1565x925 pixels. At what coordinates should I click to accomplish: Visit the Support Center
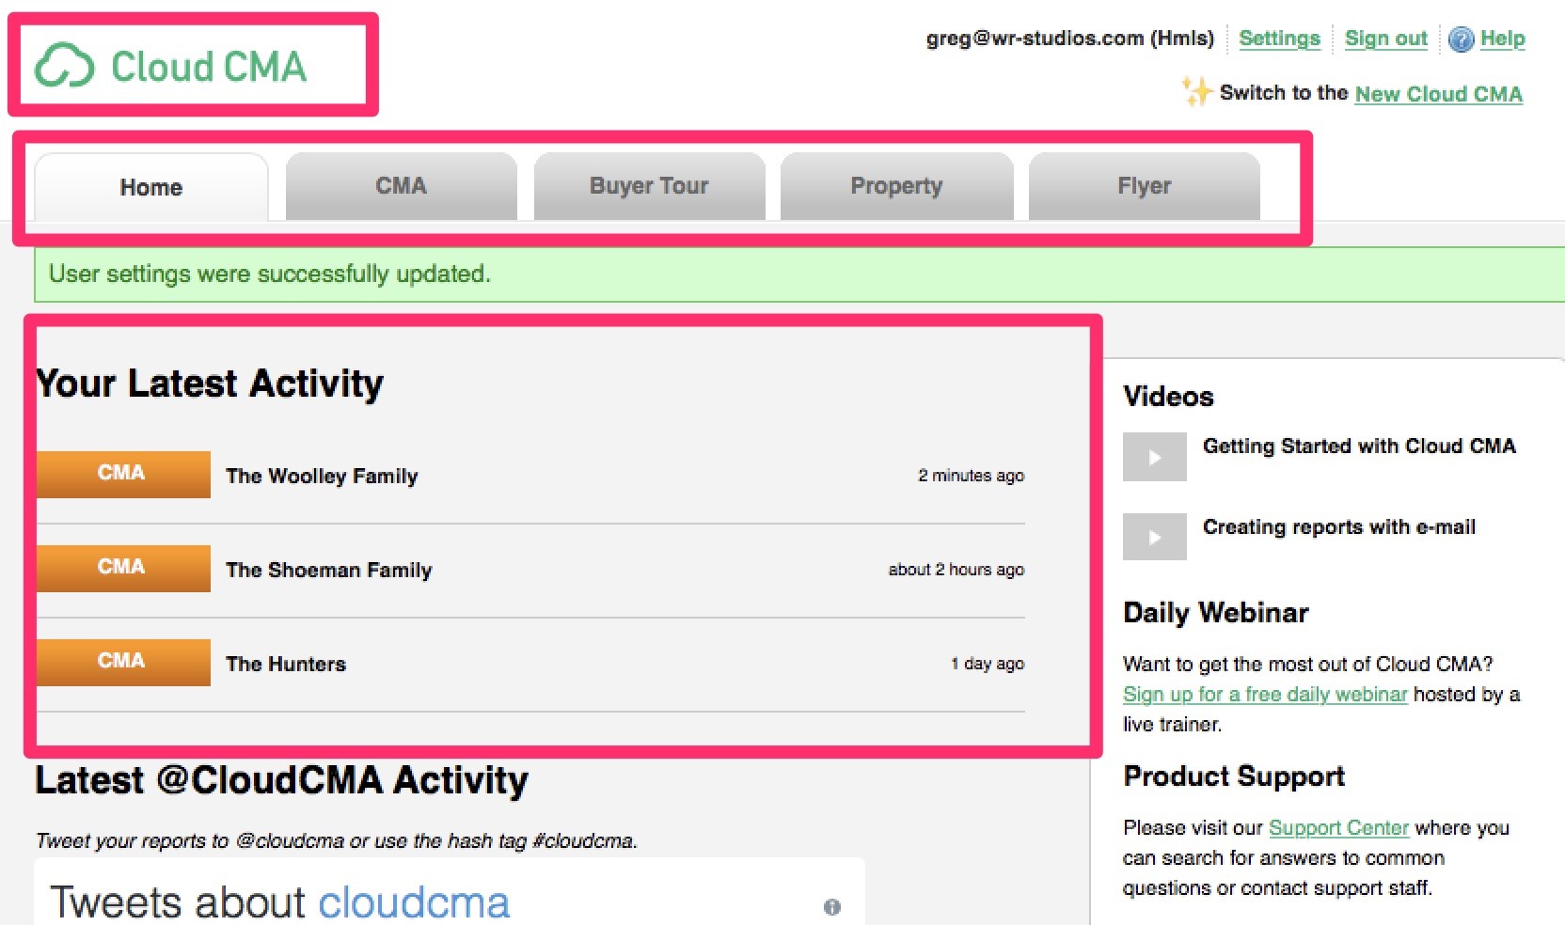1338,828
